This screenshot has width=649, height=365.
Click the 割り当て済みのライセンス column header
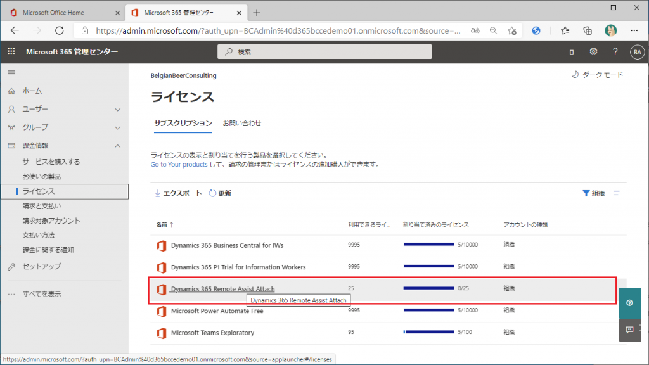pyautogui.click(x=436, y=225)
